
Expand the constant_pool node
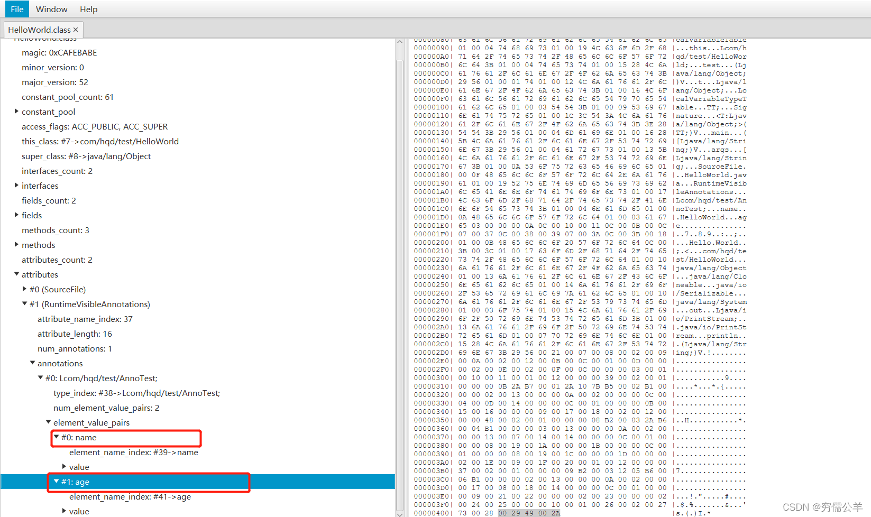pyautogui.click(x=16, y=112)
